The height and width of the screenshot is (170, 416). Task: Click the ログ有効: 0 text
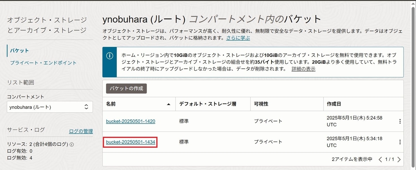20,151
